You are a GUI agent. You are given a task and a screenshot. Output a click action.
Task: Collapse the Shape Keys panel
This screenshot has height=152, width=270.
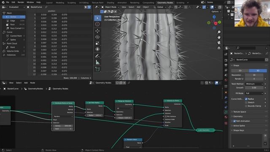coord(238,130)
